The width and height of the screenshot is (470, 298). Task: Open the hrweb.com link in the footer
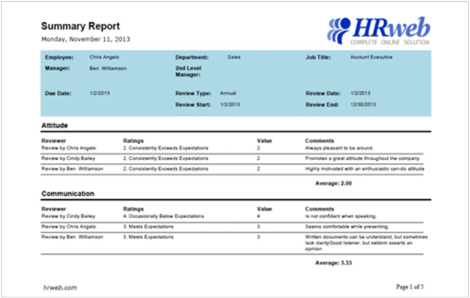click(x=60, y=287)
